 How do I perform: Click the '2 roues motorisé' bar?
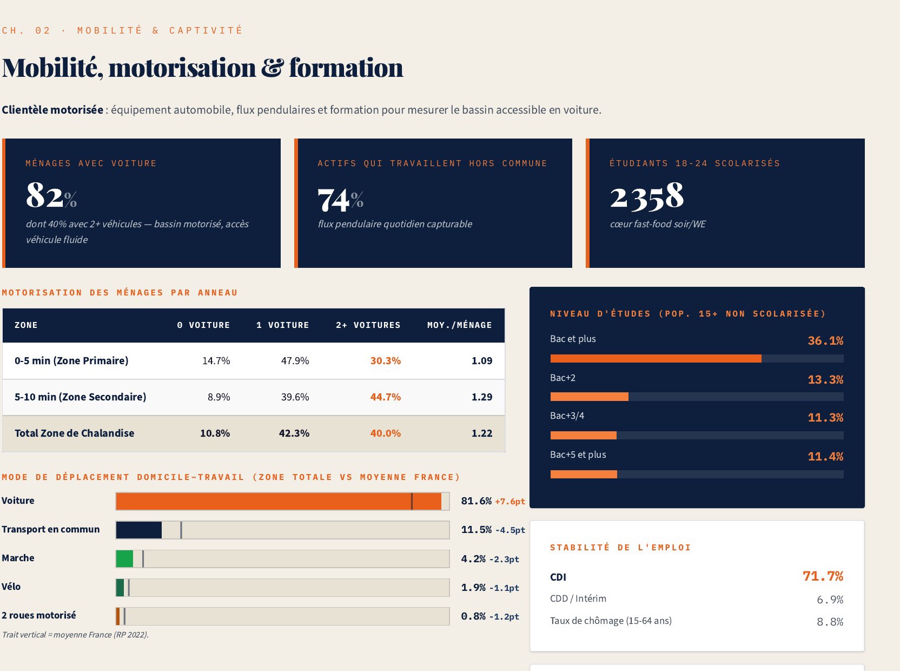[x=118, y=616]
